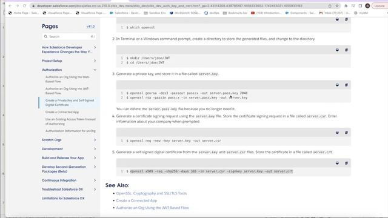Open the 'Components - Sal...' bookmark
The width and height of the screenshot is (388, 218).
pyautogui.click(x=300, y=13)
